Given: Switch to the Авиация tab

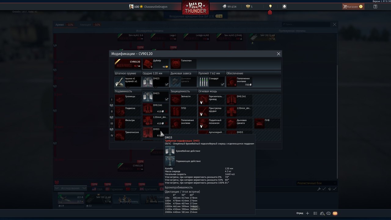Looking at the screenshot, I should pyautogui.click(x=90, y=24).
